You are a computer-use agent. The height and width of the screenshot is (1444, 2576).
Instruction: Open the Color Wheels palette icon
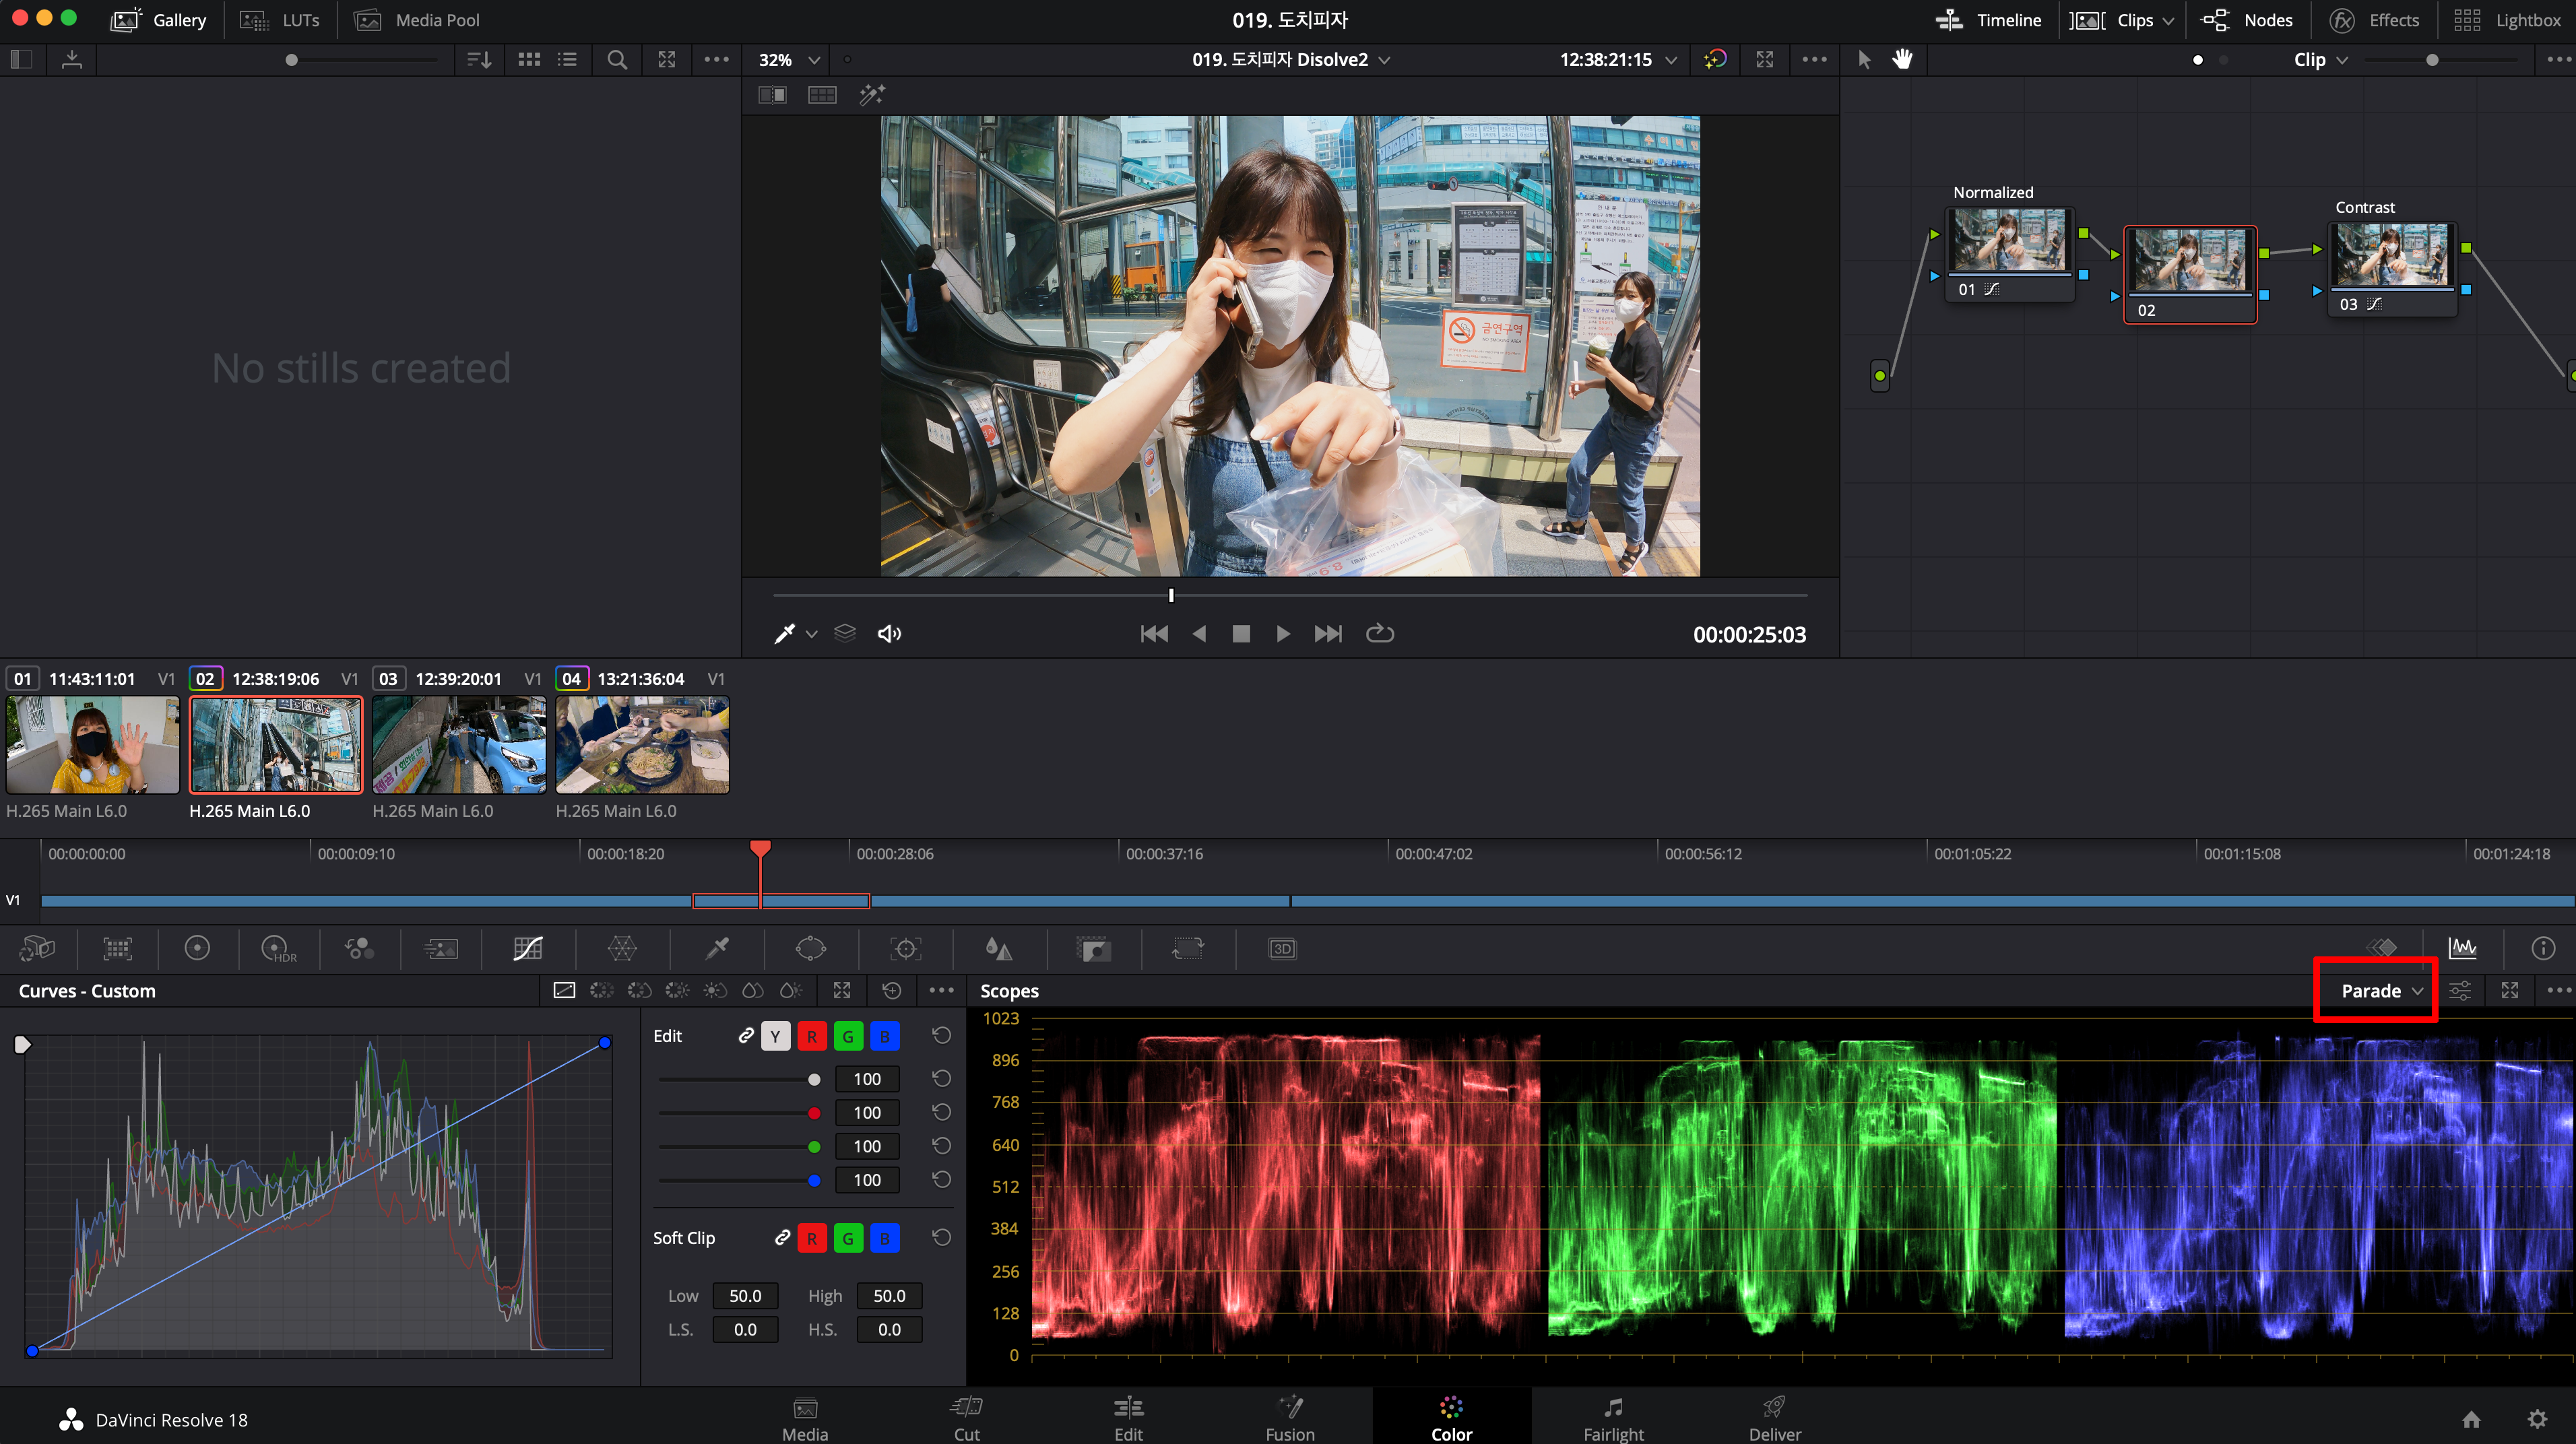(x=197, y=948)
